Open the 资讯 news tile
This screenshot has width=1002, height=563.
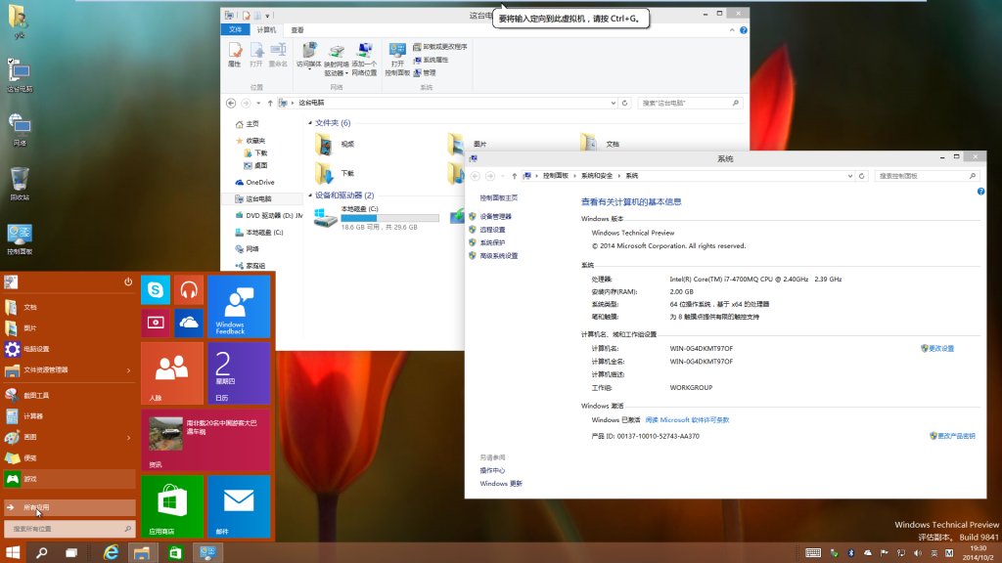pos(205,440)
